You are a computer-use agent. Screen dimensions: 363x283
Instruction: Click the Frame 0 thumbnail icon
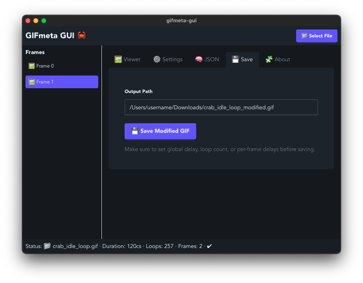[31, 66]
